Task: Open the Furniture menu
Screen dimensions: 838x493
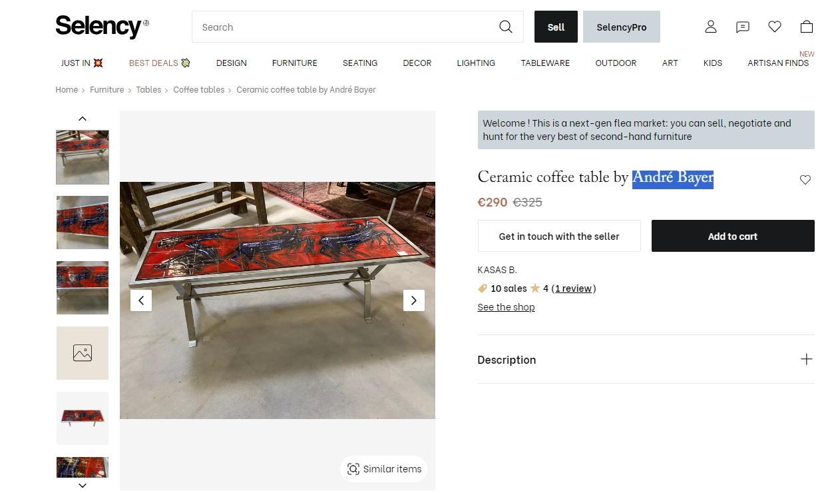Action: (294, 63)
